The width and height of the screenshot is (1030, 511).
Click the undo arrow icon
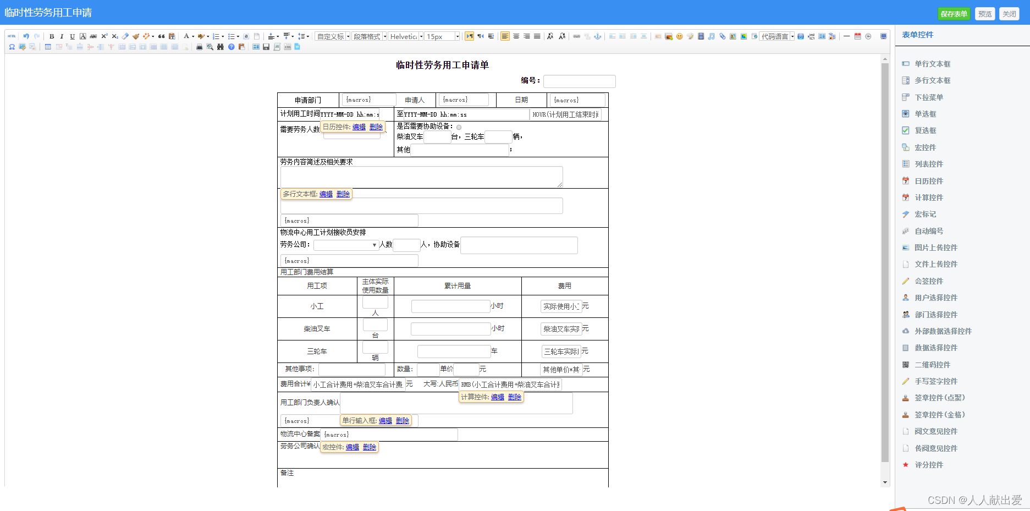coord(26,36)
